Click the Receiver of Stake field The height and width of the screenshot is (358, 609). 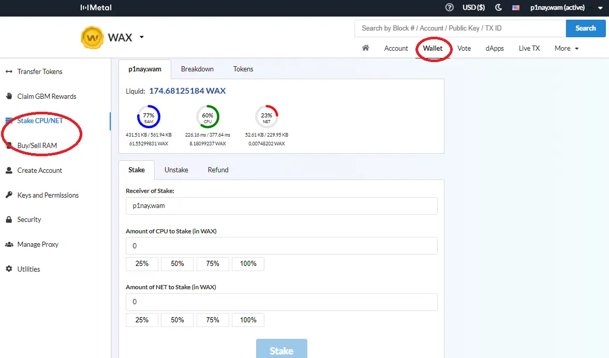(x=281, y=206)
